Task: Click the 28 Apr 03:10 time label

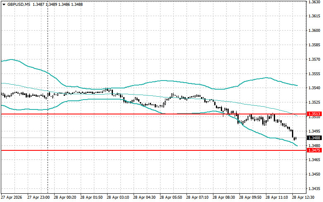Action: tap(118, 197)
